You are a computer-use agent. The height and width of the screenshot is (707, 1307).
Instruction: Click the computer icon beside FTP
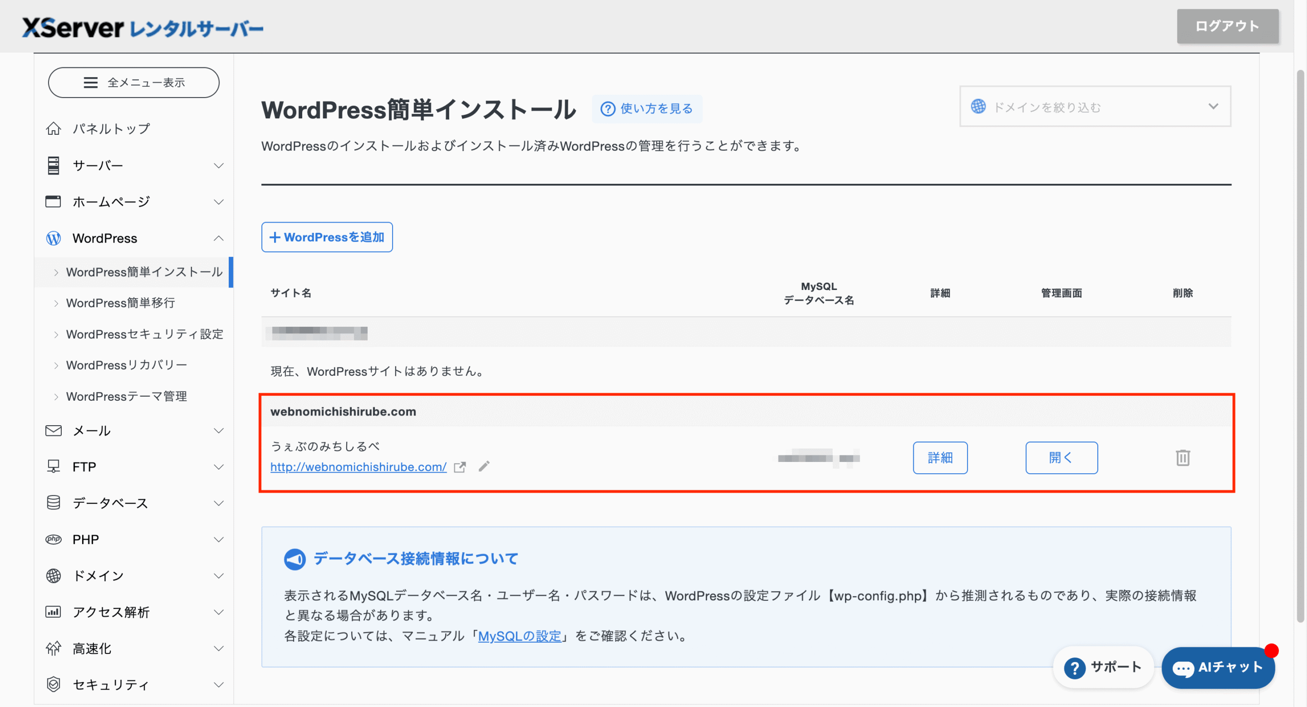tap(54, 467)
